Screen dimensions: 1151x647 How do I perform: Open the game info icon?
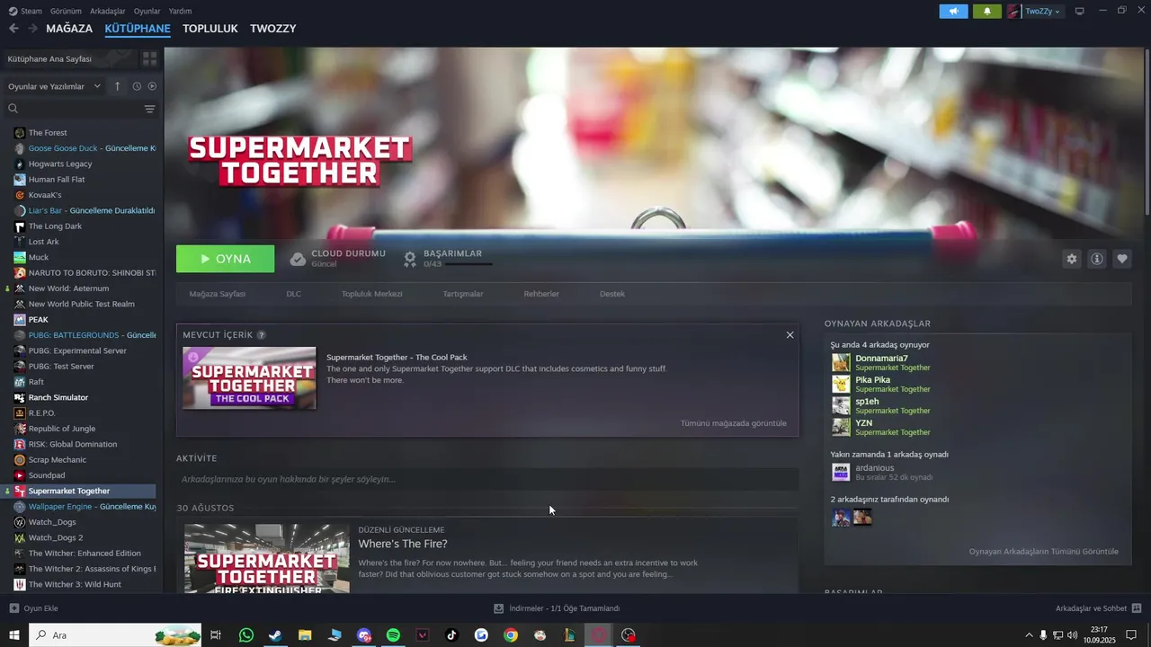click(1097, 259)
